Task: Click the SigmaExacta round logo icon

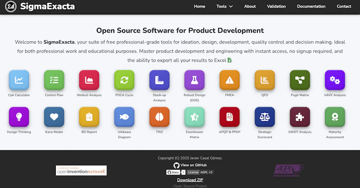Action: [x=10, y=6]
